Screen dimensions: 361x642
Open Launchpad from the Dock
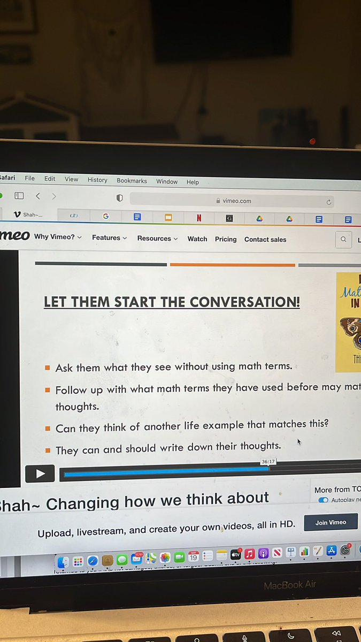pyautogui.click(x=78, y=561)
